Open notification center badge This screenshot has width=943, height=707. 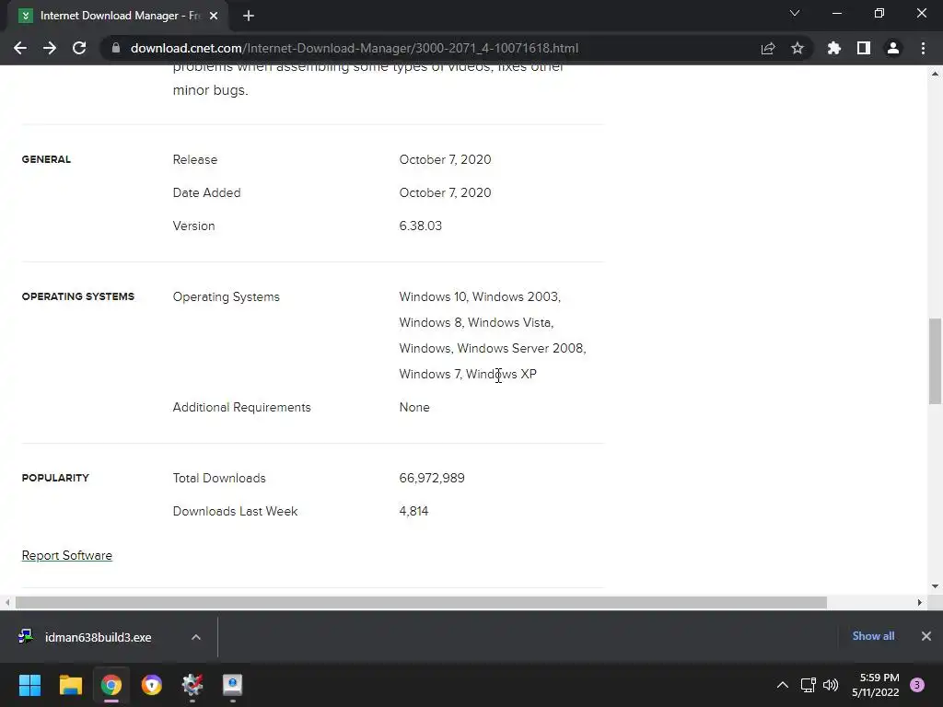pos(917,685)
